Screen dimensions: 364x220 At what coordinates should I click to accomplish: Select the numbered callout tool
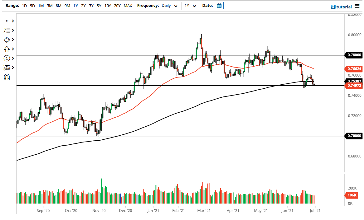7,58
